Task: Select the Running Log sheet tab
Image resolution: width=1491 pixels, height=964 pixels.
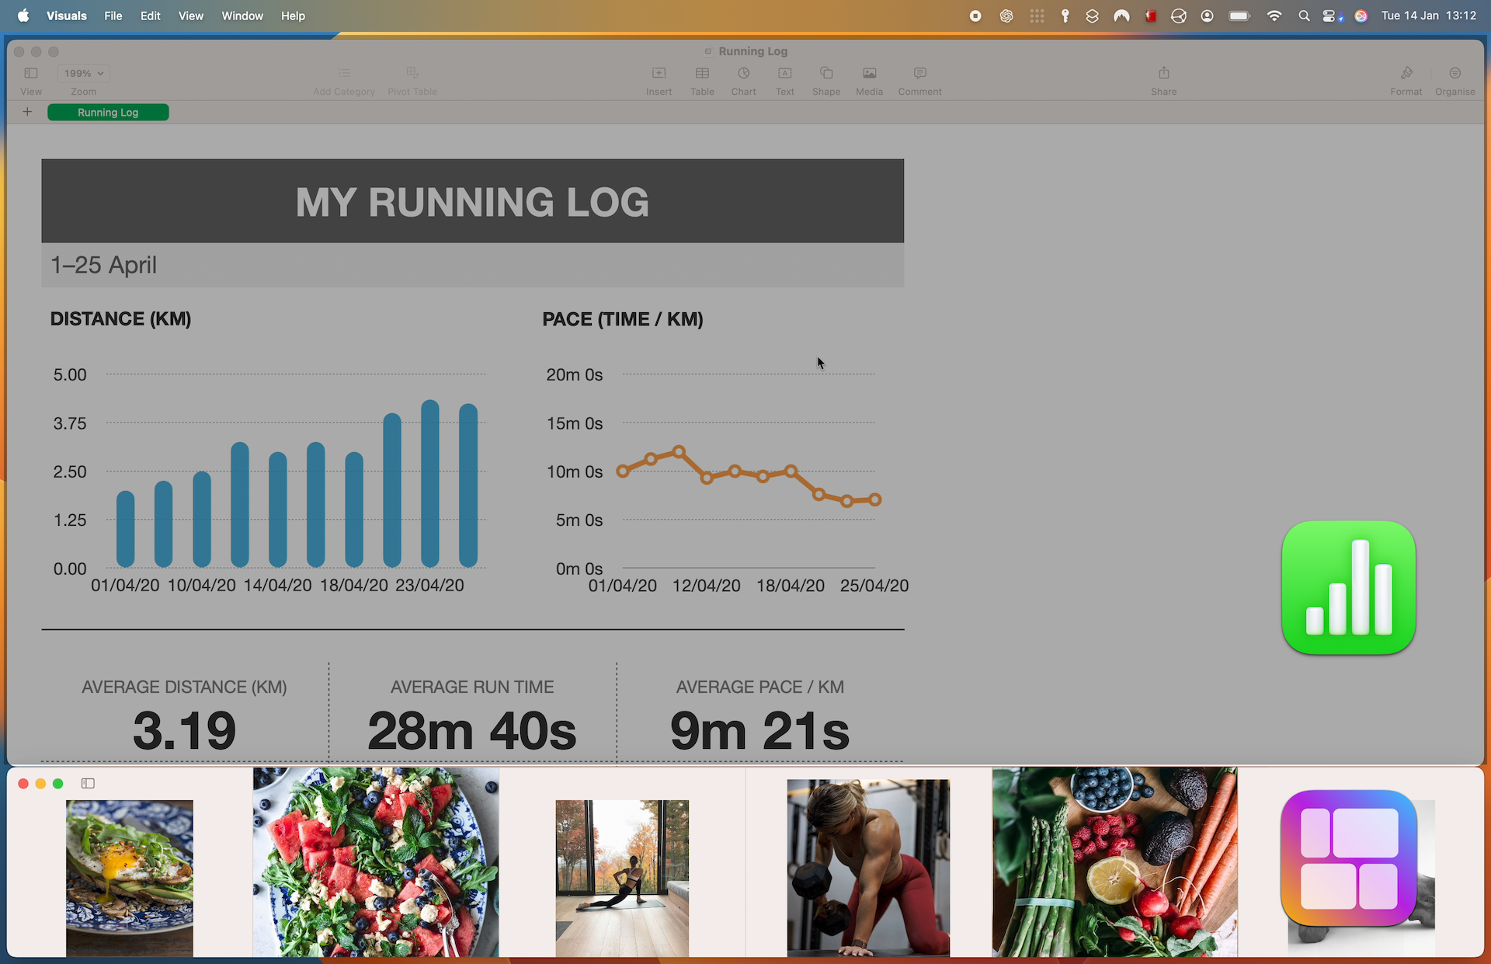Action: tap(108, 112)
